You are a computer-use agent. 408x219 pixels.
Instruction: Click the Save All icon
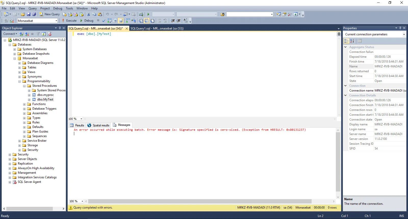(x=34, y=14)
